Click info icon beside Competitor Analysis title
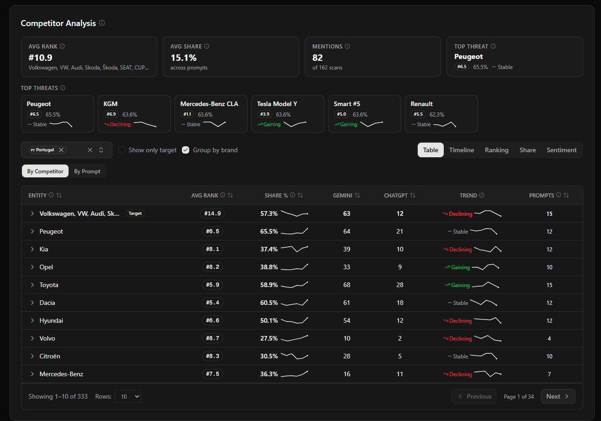This screenshot has height=421, width=601. pos(102,23)
